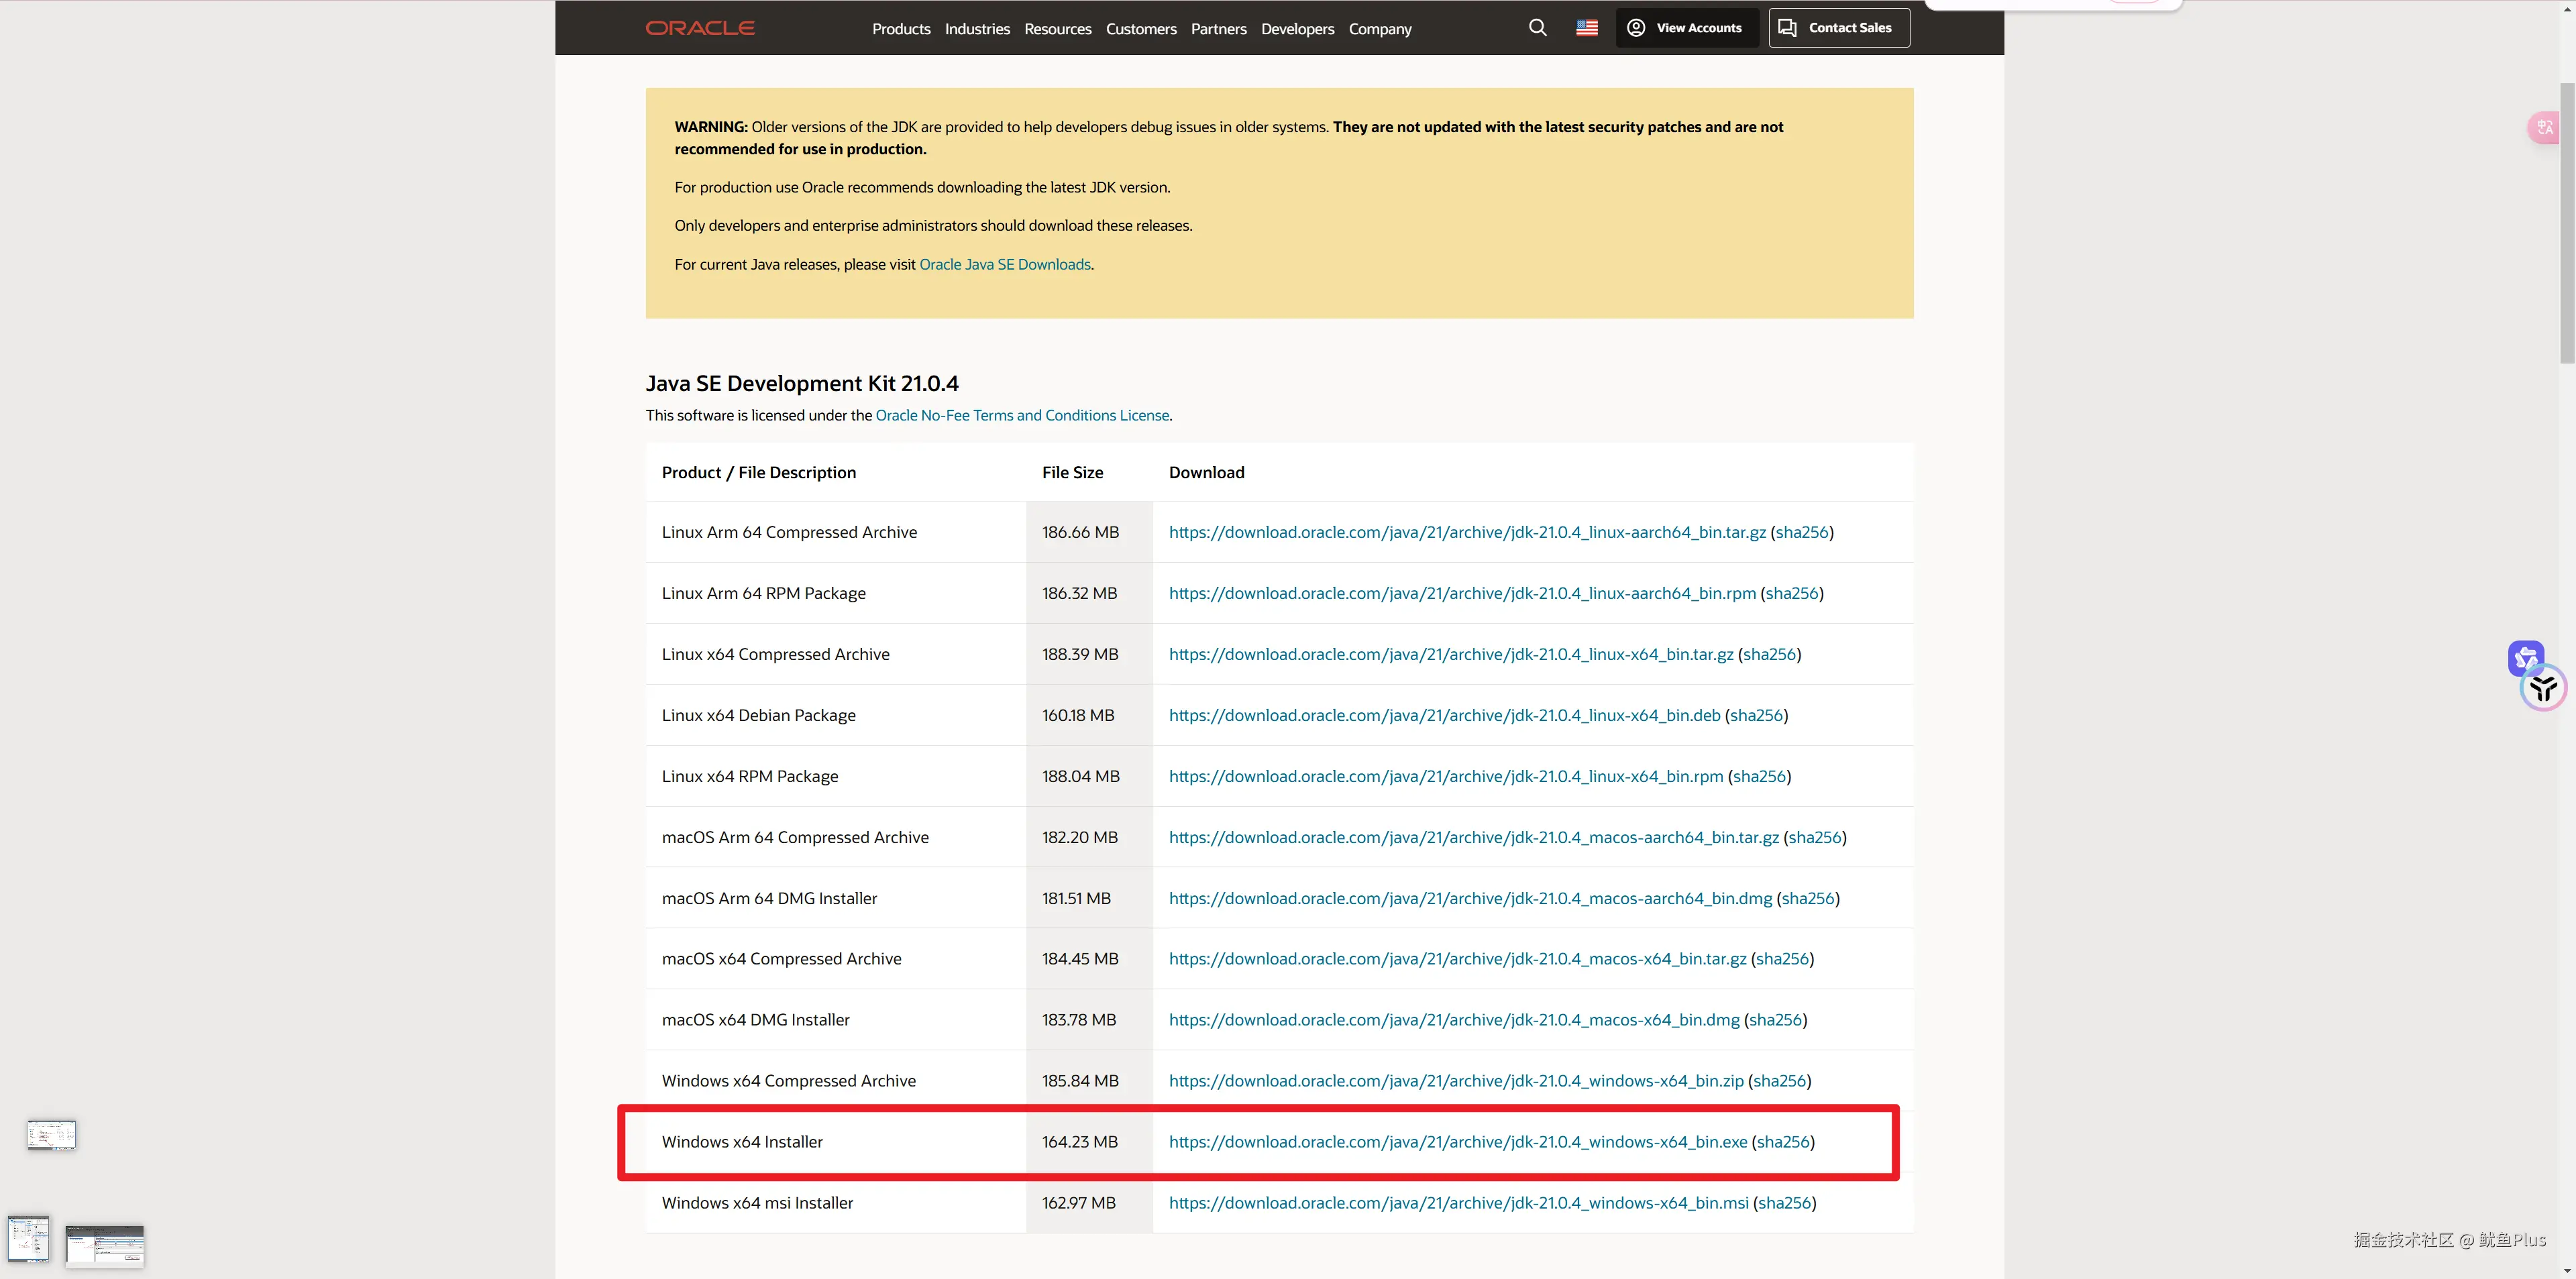Open Oracle Java SE Downloads link
Viewport: 2576px width, 1279px height.
pyautogui.click(x=1004, y=264)
